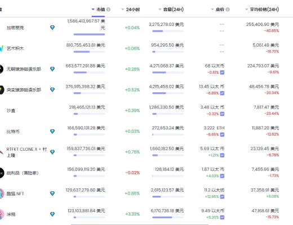The image size is (293, 225).
Task: Open 艺术积木 collection
Action: click(15, 48)
